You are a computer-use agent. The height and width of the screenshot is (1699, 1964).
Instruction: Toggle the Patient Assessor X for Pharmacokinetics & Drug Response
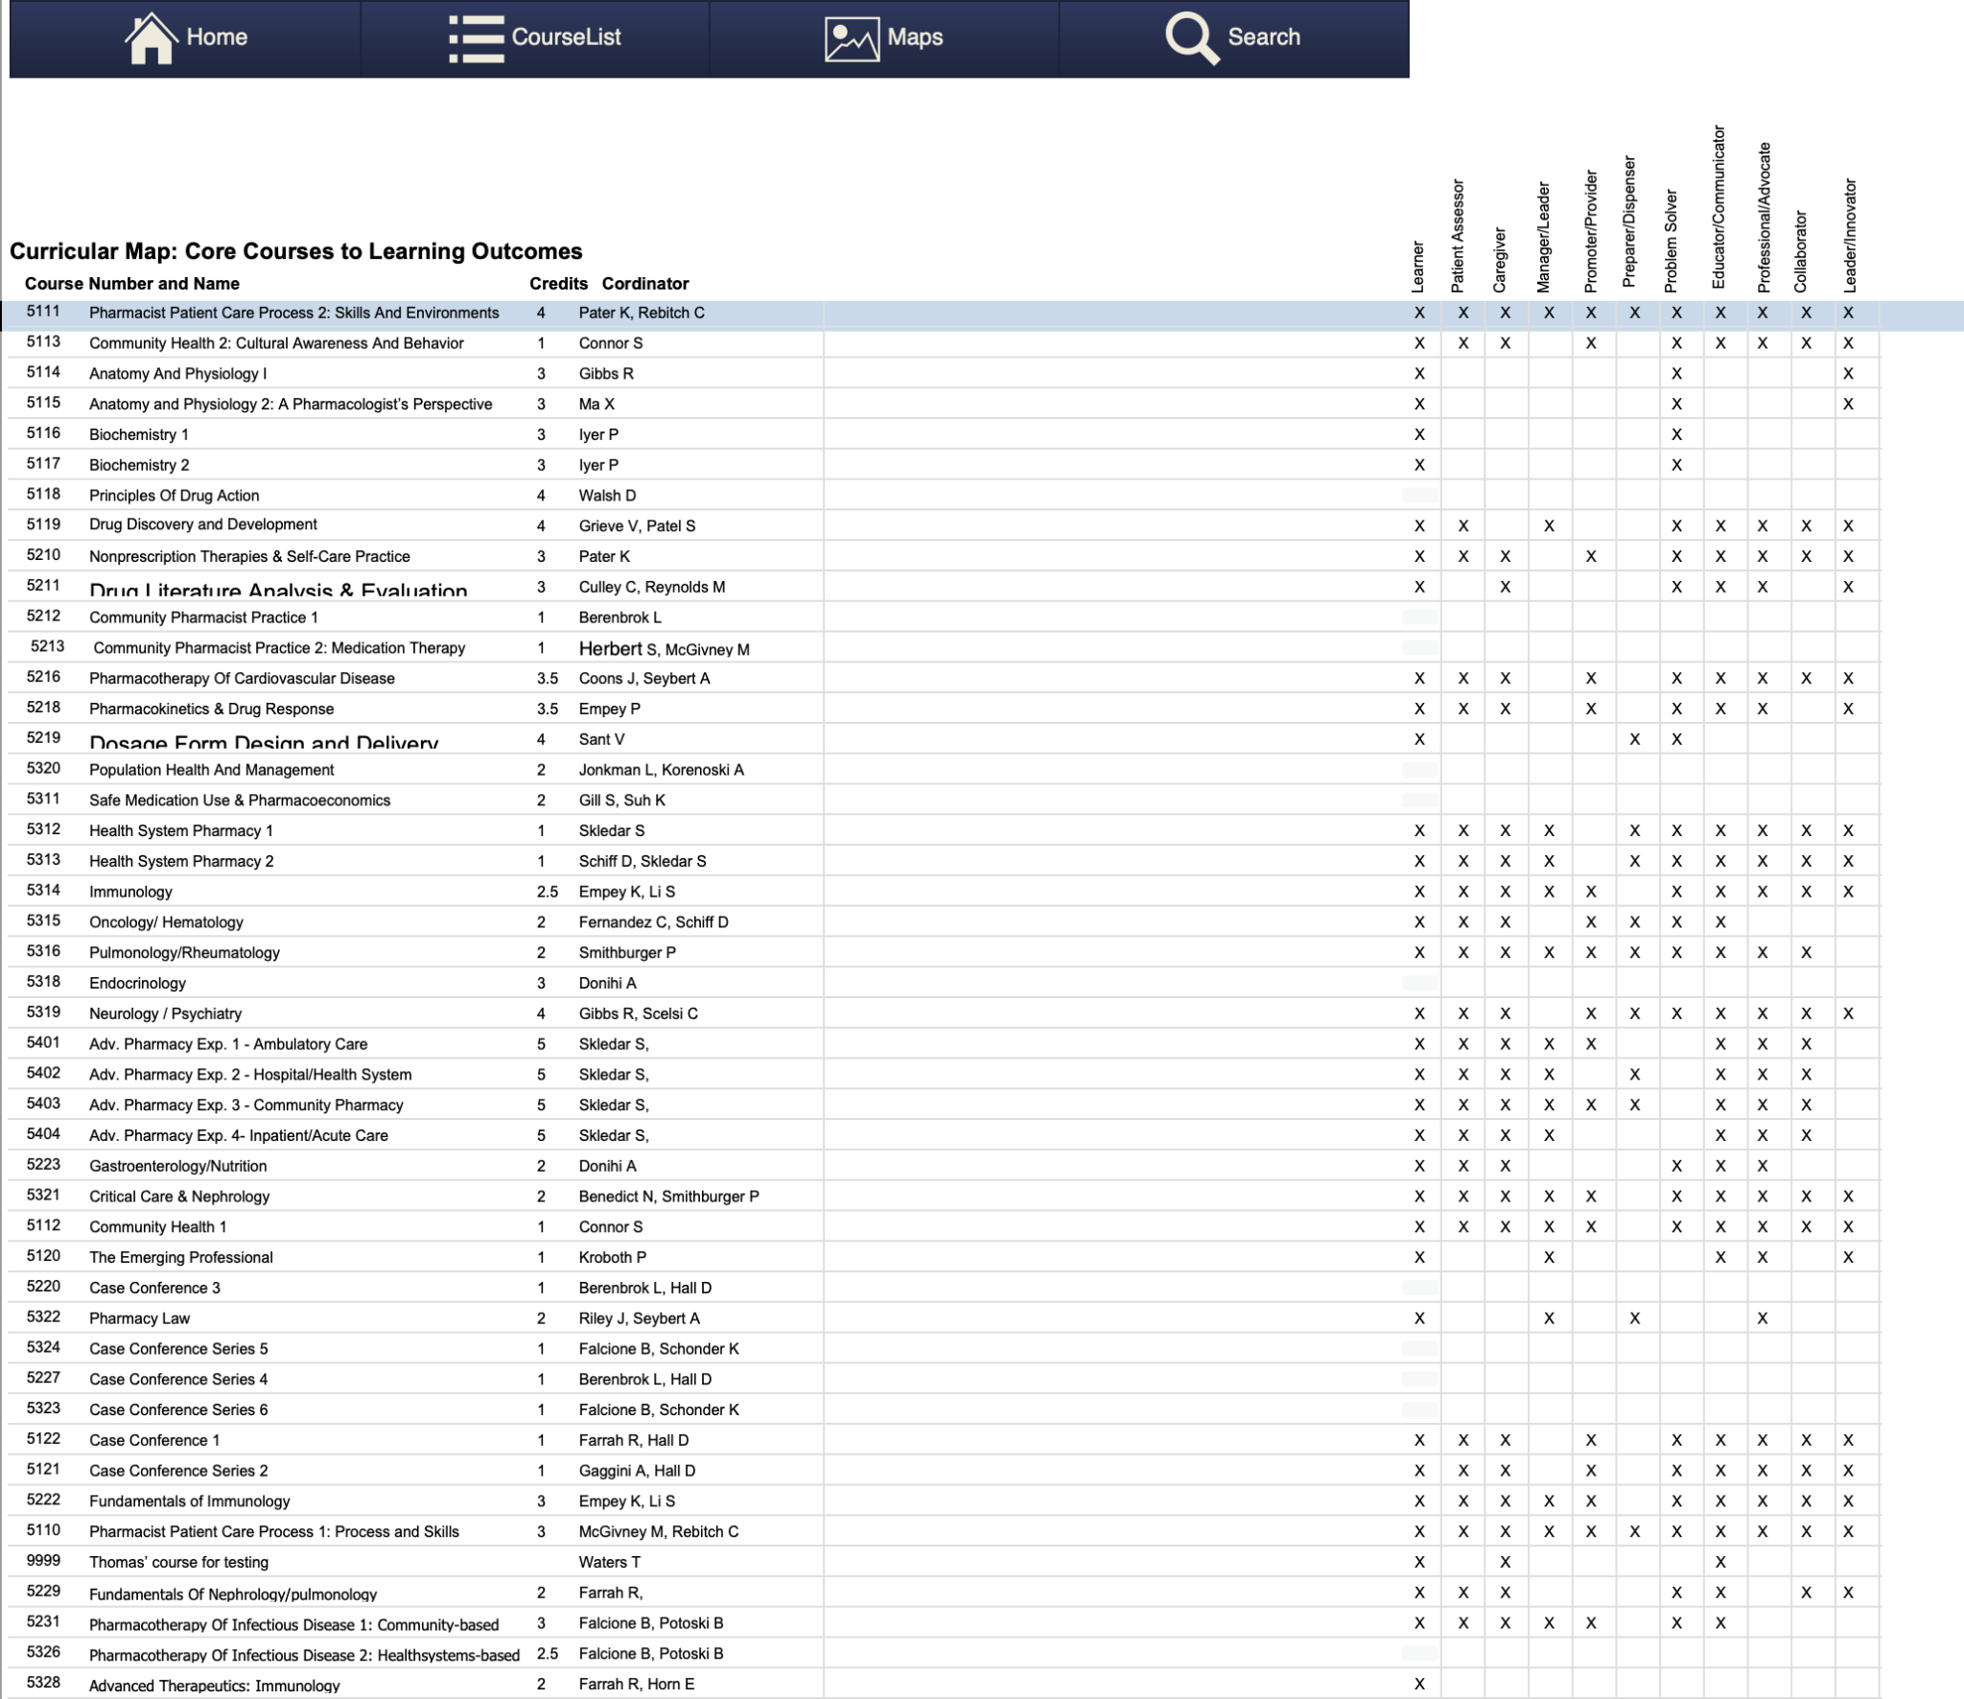[1462, 708]
